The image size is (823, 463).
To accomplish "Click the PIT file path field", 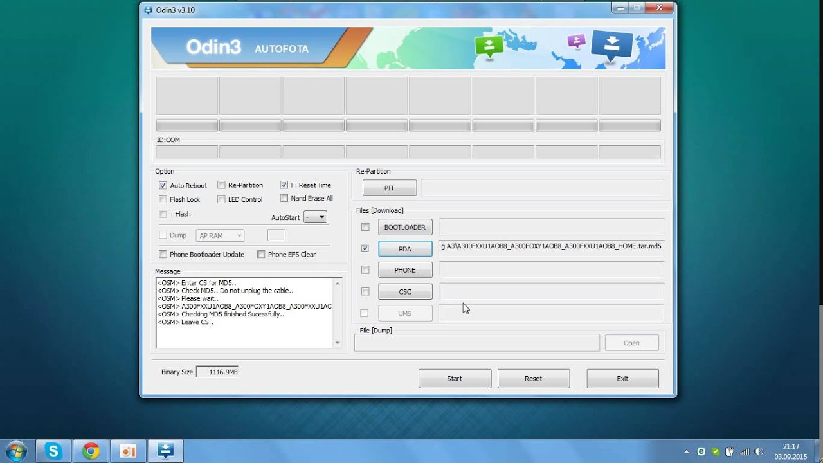I will (x=543, y=188).
